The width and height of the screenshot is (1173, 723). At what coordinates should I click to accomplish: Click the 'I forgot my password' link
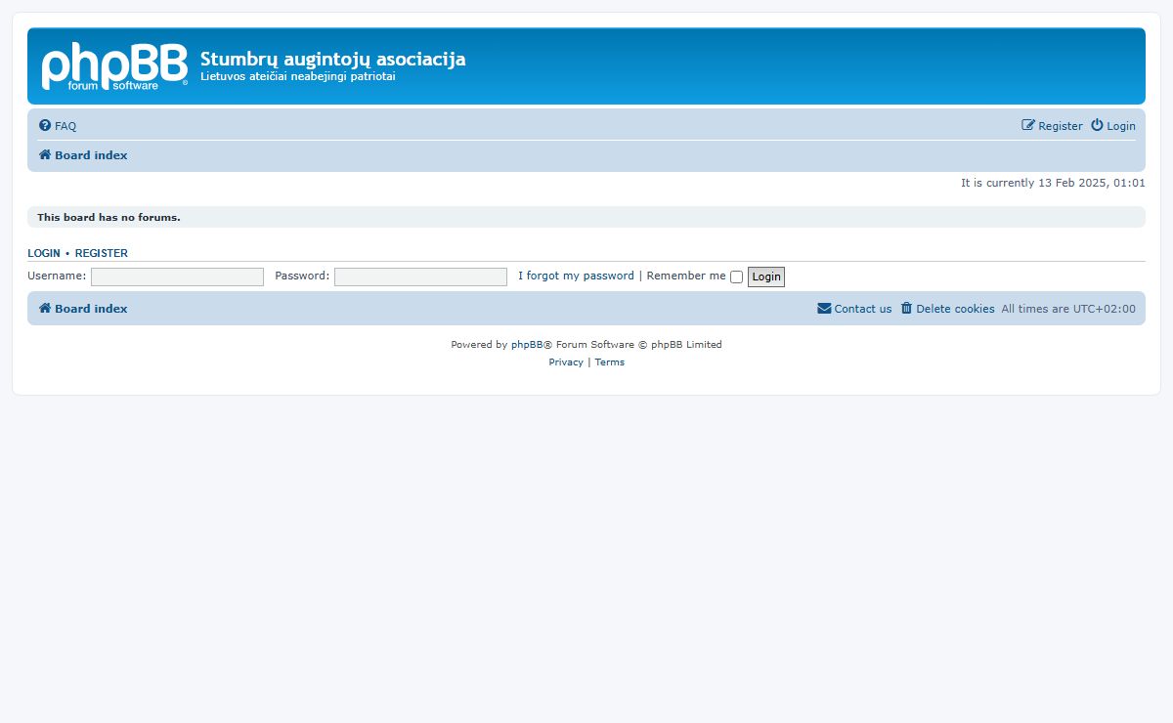576,276
